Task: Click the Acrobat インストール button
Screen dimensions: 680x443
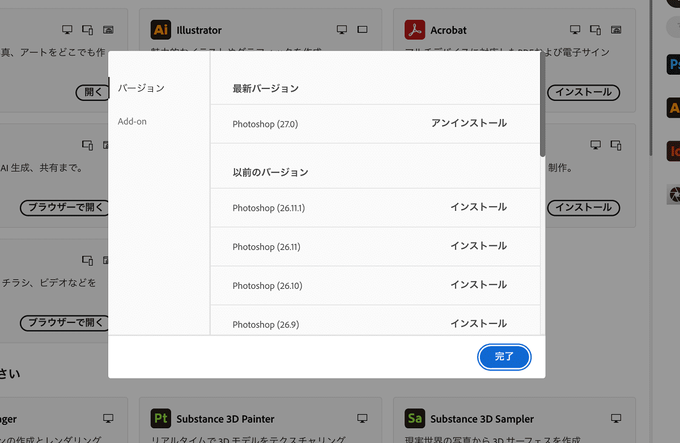Action: pyautogui.click(x=584, y=92)
